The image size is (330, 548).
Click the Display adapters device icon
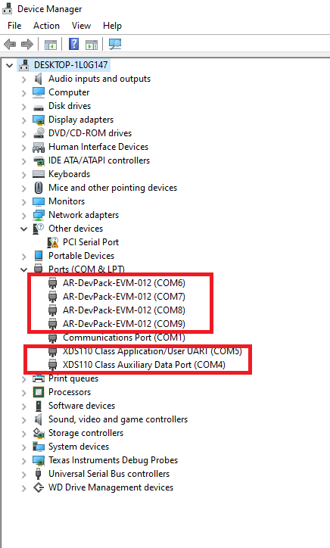[39, 120]
